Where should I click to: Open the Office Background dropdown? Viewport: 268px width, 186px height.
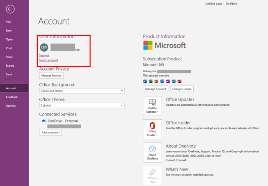pyautogui.click(x=82, y=91)
